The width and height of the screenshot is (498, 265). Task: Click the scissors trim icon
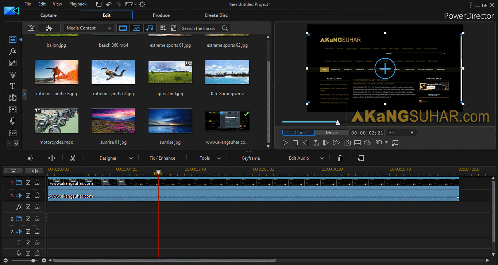(73, 158)
